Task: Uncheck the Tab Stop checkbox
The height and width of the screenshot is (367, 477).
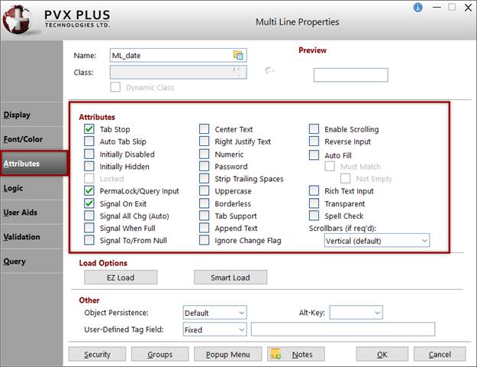Action: point(89,129)
